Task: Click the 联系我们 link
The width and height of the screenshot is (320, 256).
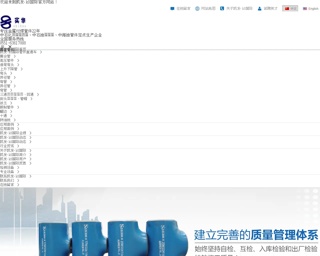Action: click(7, 180)
